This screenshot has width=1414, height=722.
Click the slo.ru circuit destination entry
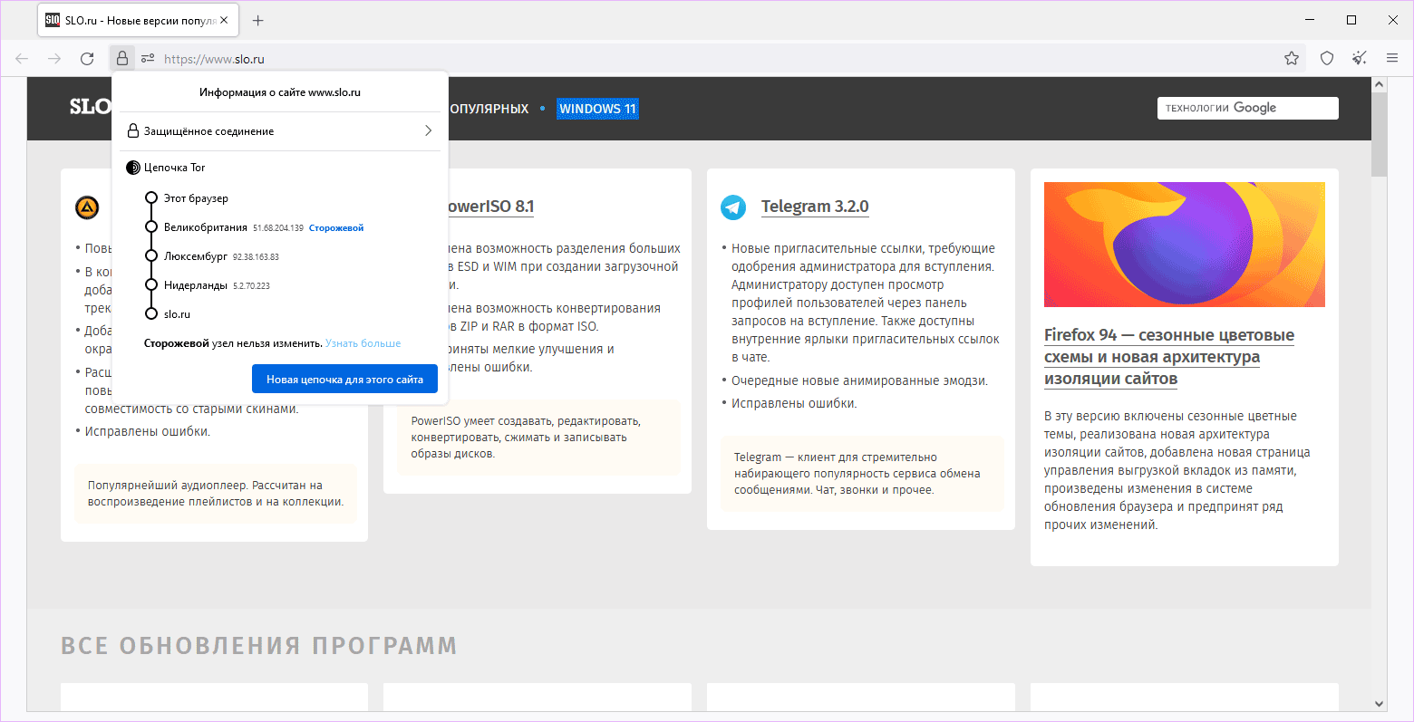point(178,314)
